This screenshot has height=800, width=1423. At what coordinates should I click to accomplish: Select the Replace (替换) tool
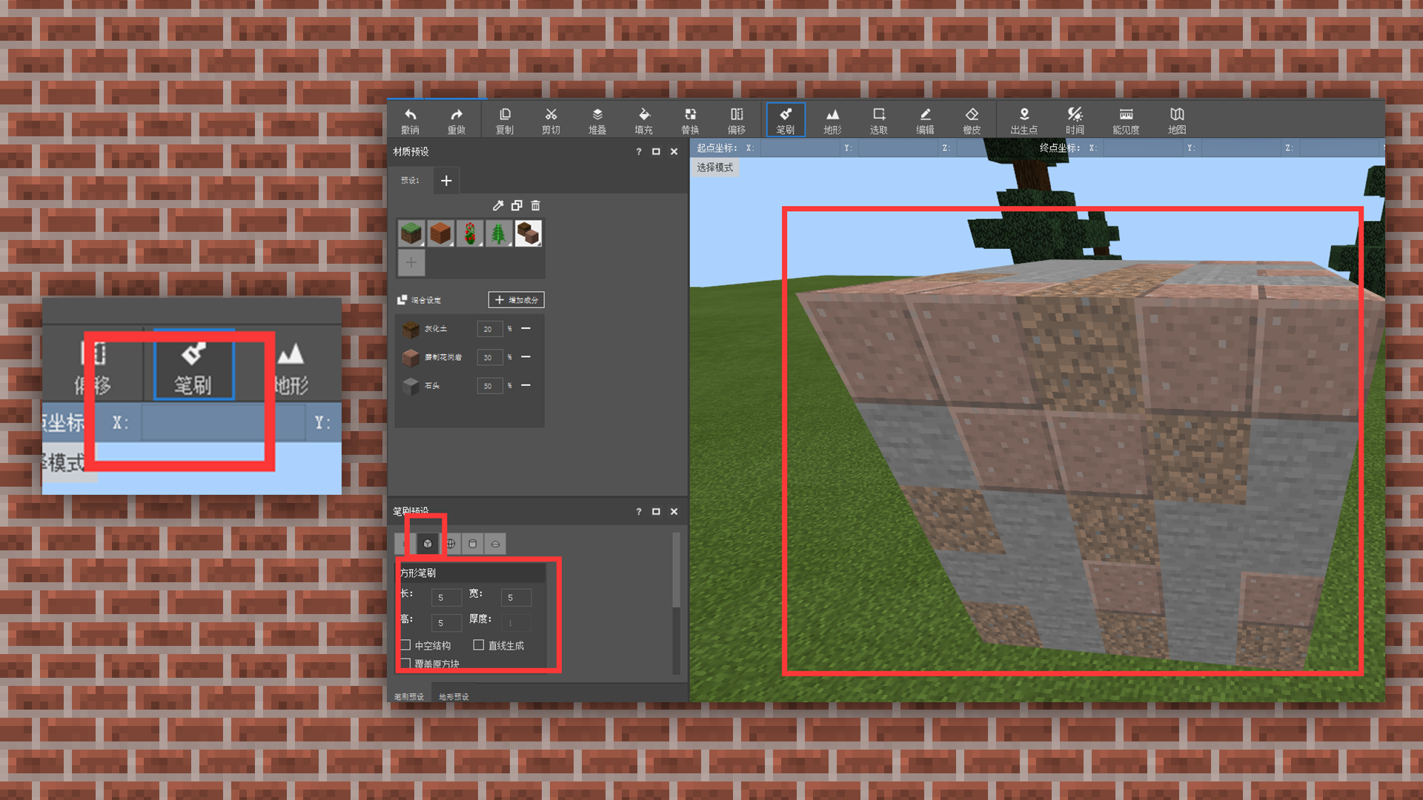690,120
